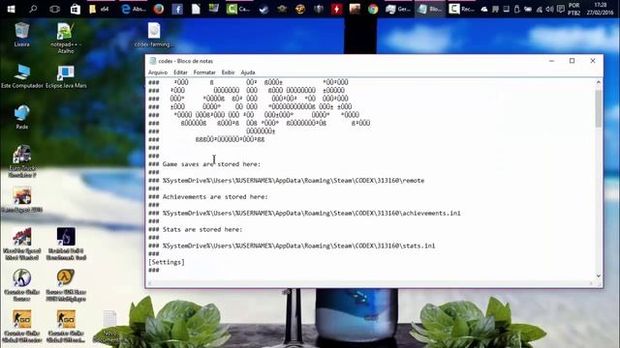Open the Windows Start menu

point(11,9)
